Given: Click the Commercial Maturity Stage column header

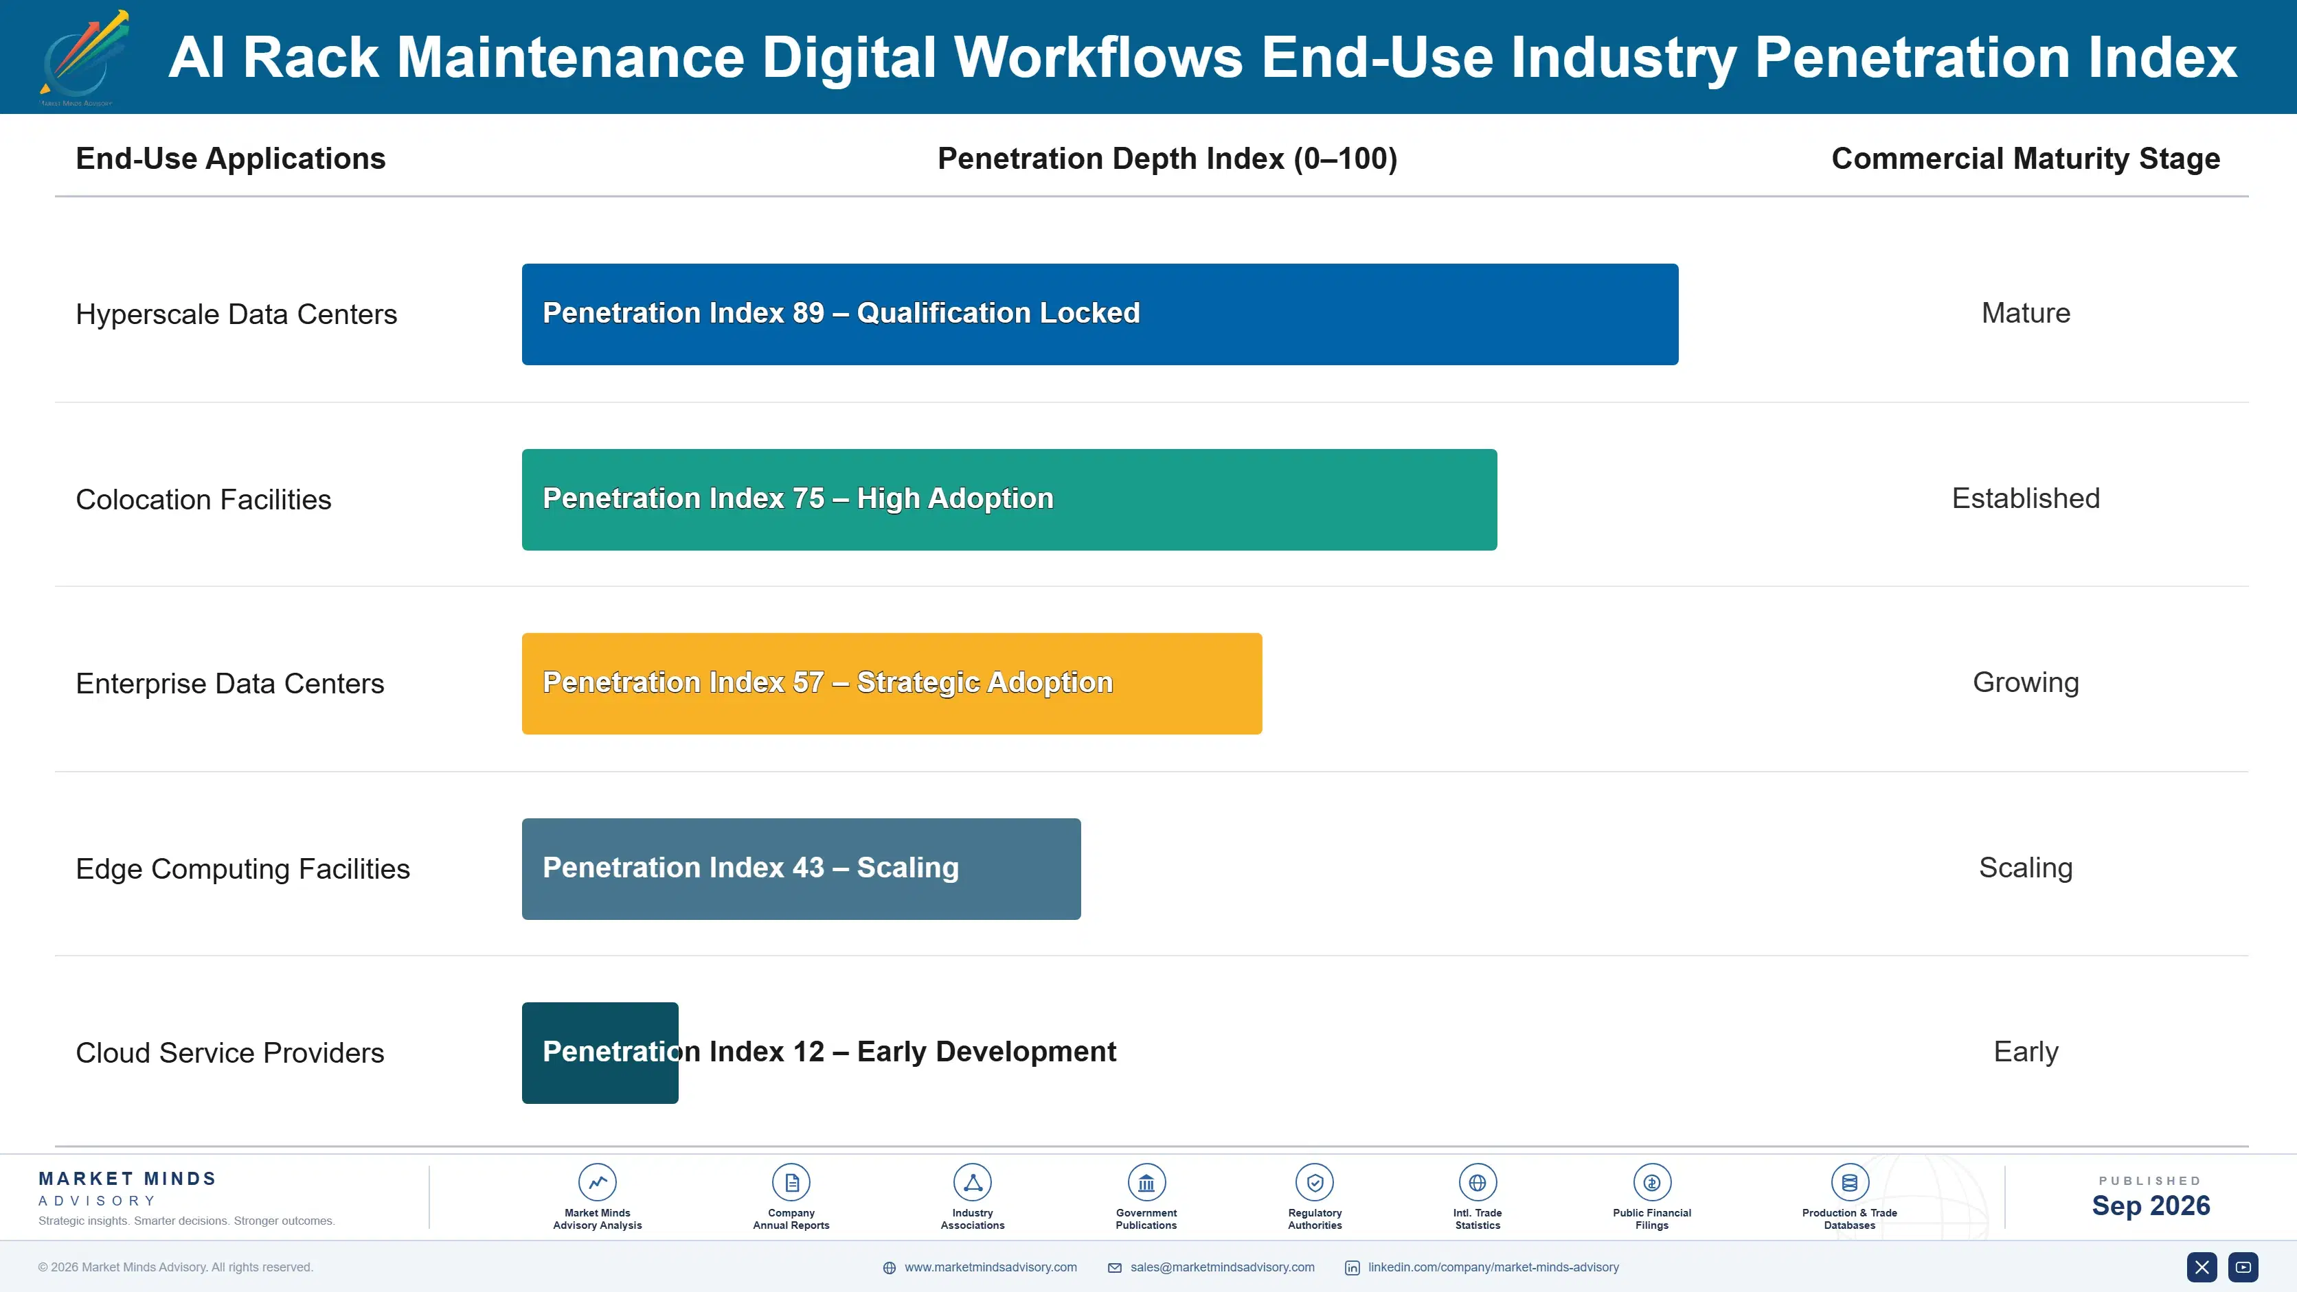Looking at the screenshot, I should (x=2025, y=159).
